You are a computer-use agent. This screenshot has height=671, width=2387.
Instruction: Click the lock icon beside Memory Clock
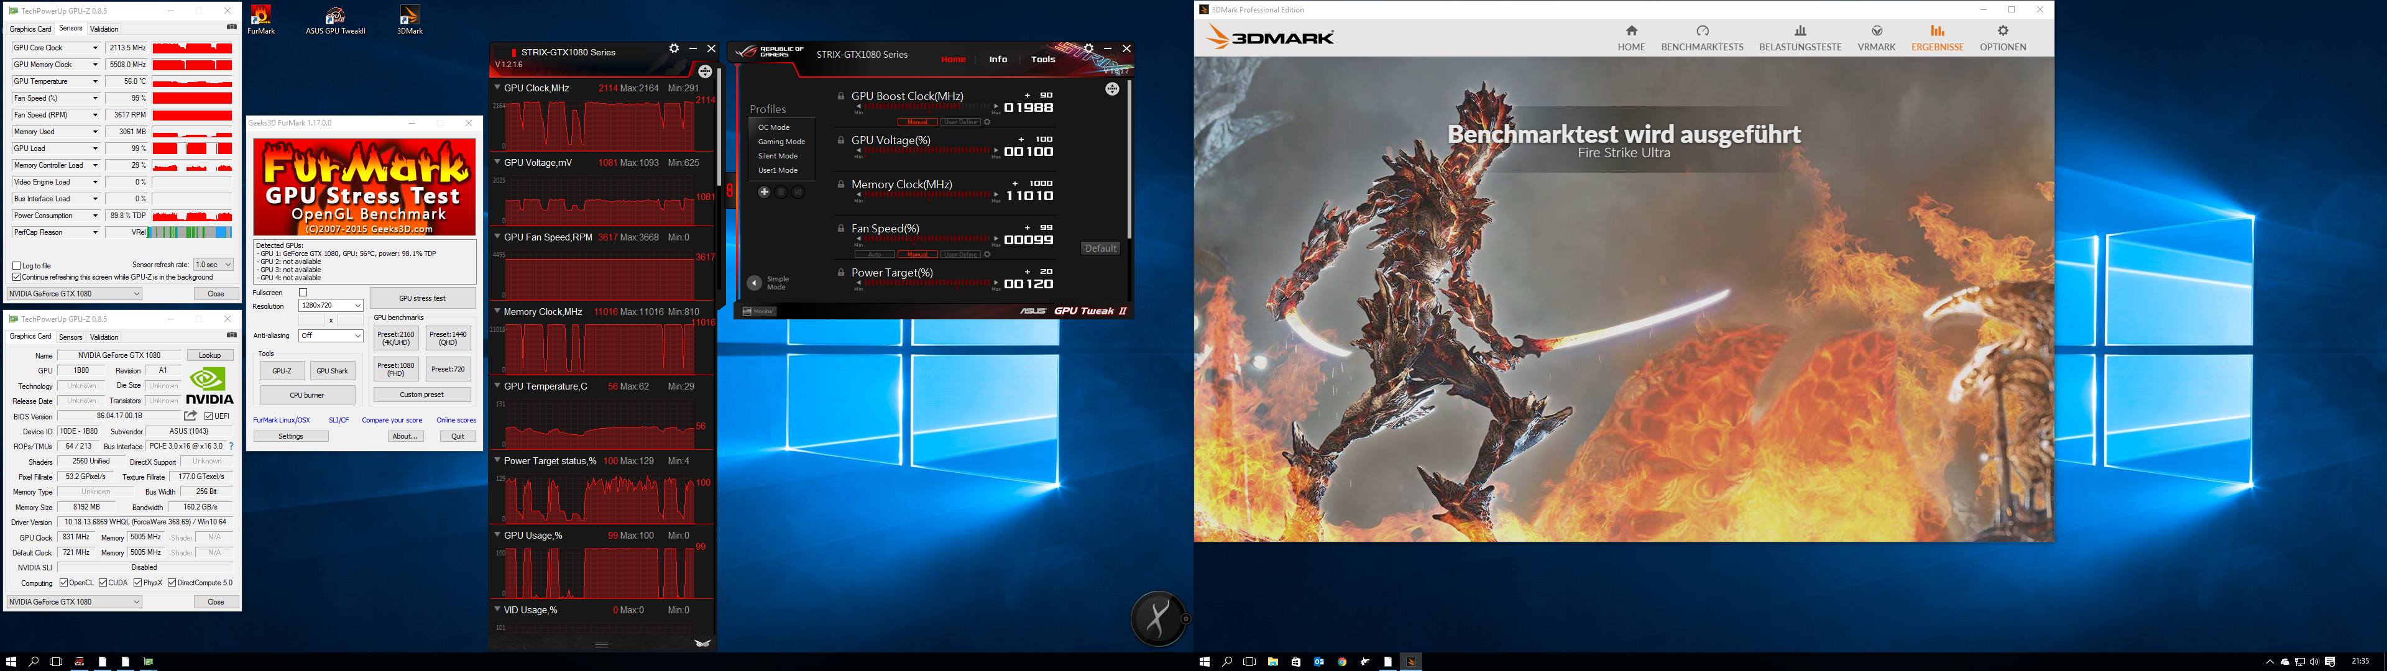click(840, 185)
